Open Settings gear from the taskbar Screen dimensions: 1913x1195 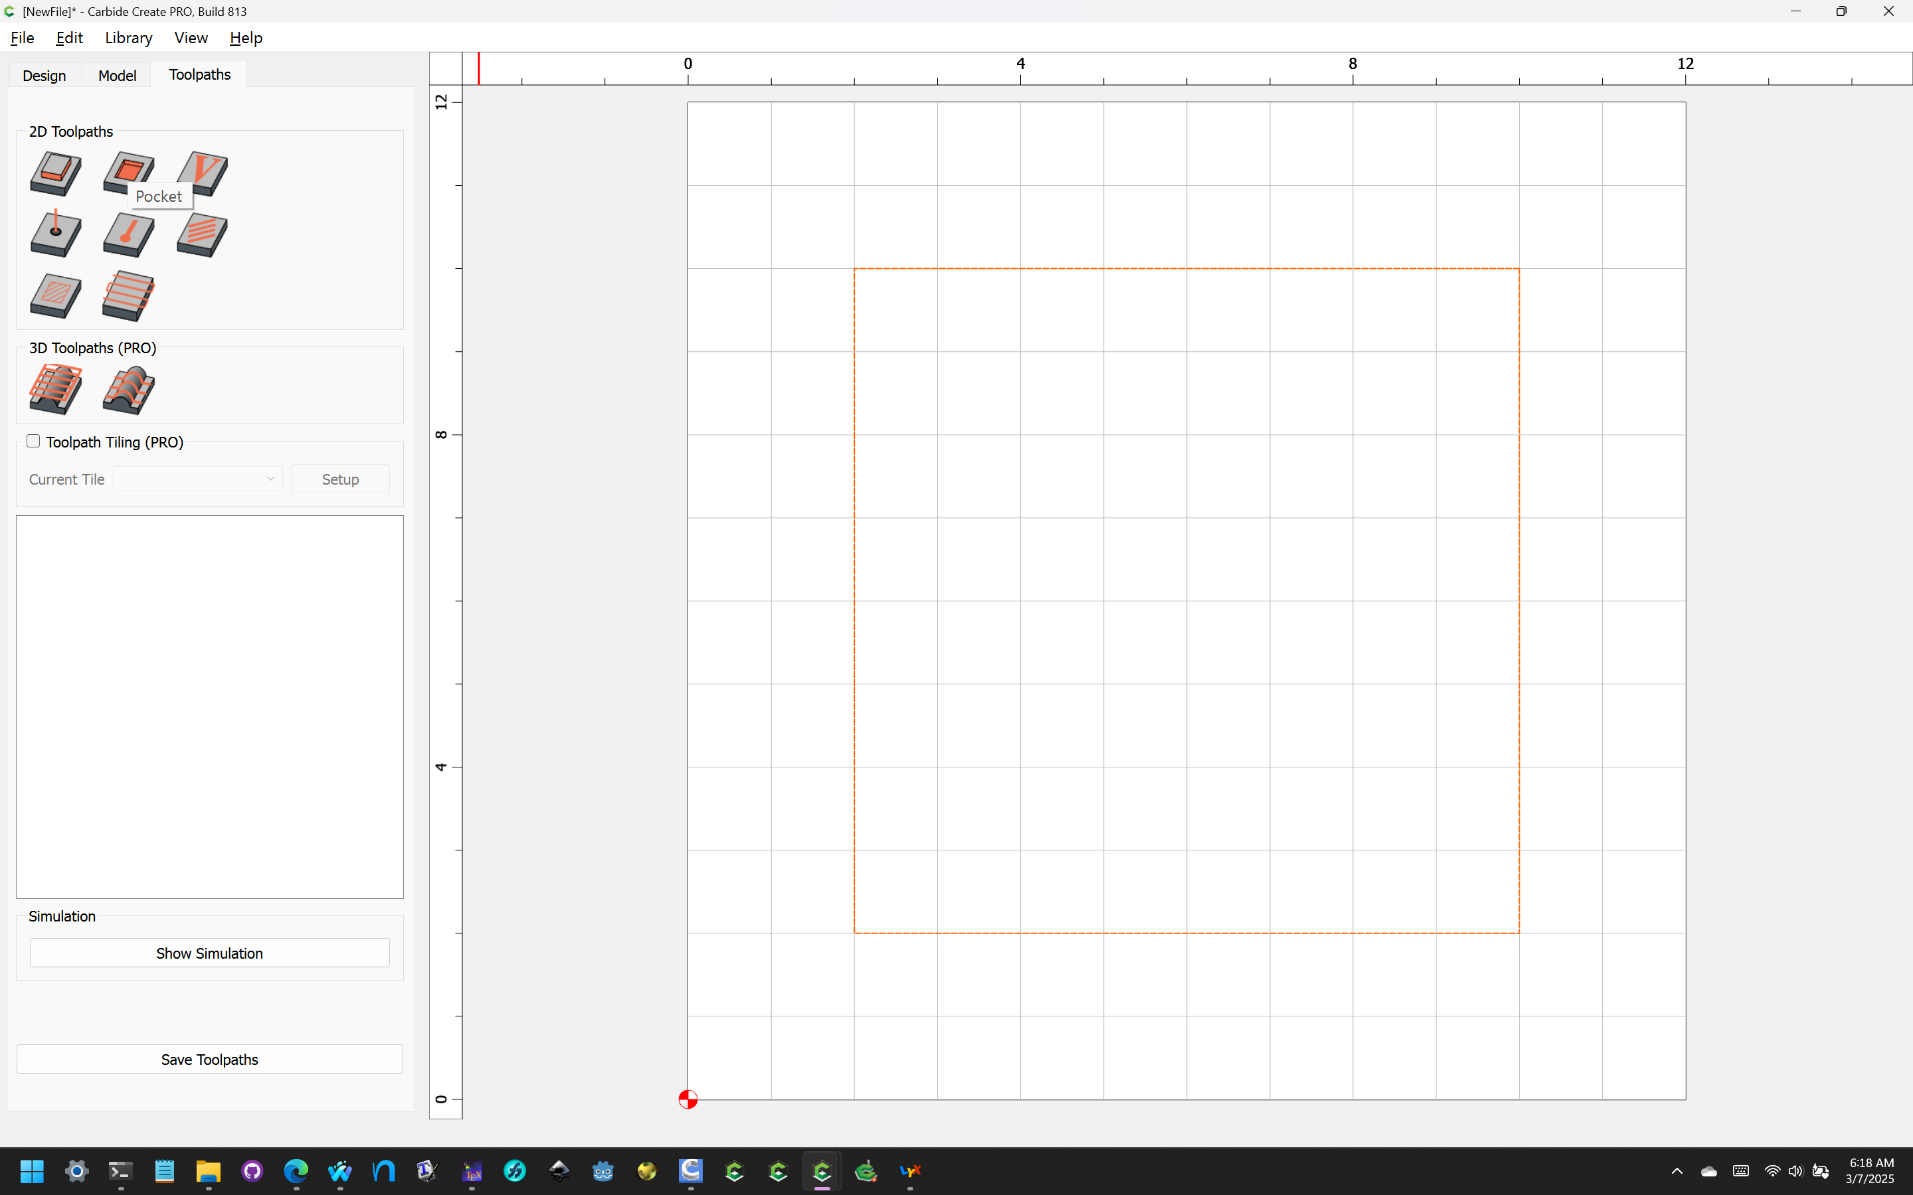(x=76, y=1170)
